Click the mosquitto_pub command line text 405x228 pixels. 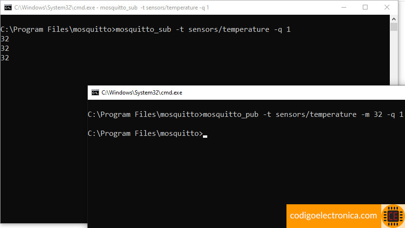[x=245, y=114]
